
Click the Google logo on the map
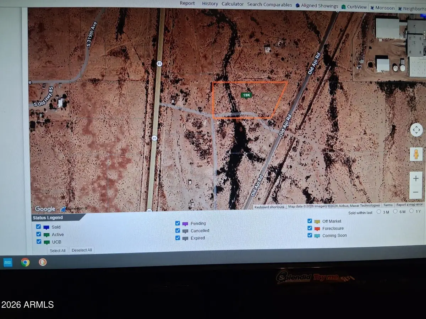pos(44,209)
